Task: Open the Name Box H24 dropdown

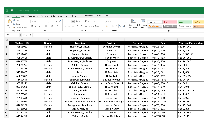Action: point(17,35)
